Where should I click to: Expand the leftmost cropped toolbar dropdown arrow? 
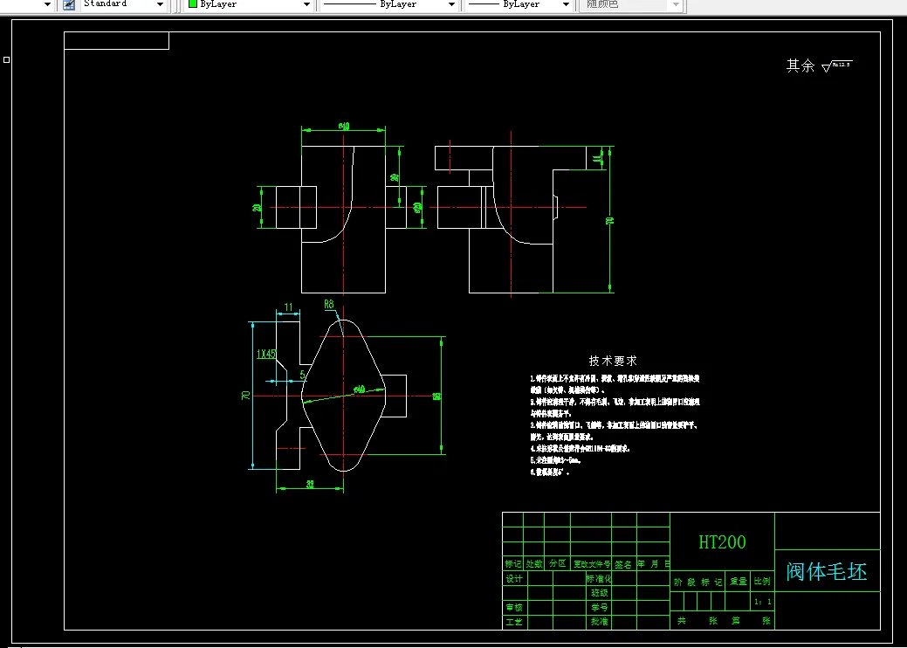pos(47,4)
